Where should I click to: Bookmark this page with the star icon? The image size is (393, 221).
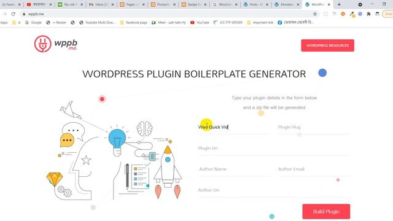pos(315,14)
